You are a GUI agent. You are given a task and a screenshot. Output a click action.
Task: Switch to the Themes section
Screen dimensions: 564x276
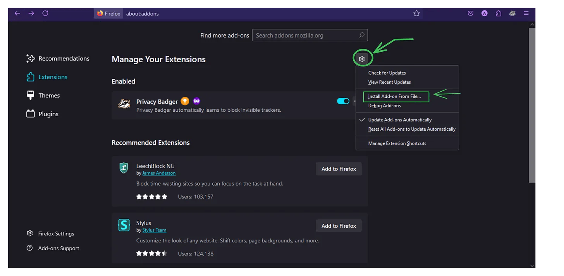pos(49,95)
